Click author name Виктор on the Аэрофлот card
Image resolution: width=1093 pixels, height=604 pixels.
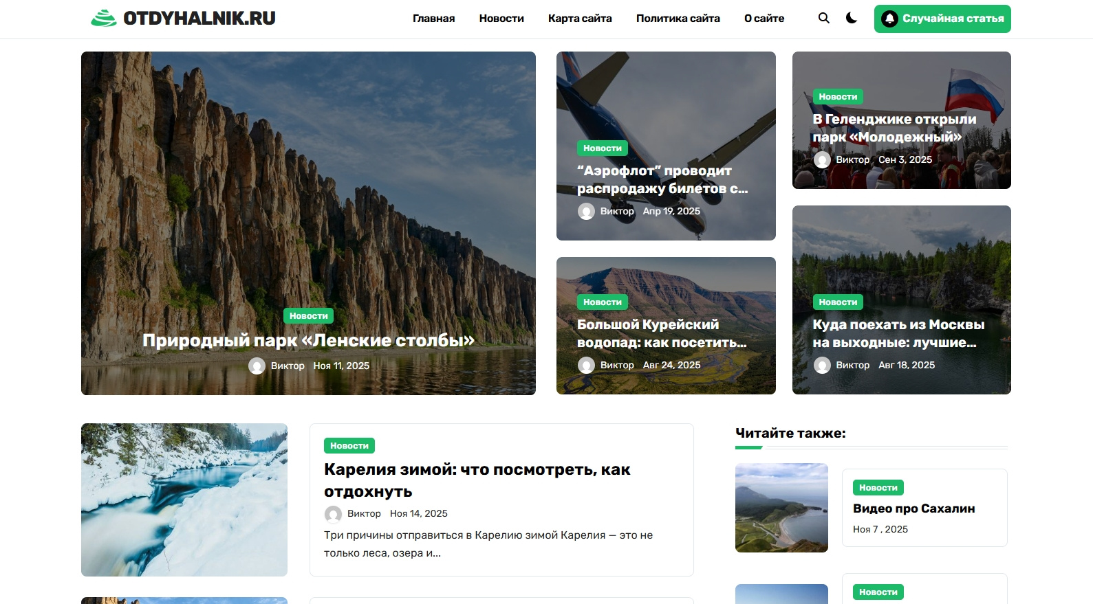617,212
